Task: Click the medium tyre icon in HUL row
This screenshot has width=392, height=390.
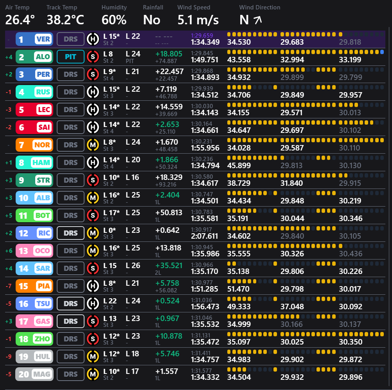Action: [x=93, y=356]
